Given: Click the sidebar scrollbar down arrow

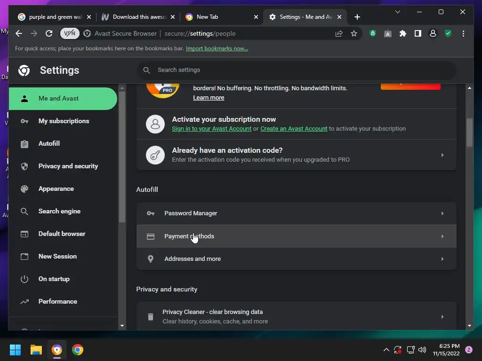Looking at the screenshot, I should [122, 326].
